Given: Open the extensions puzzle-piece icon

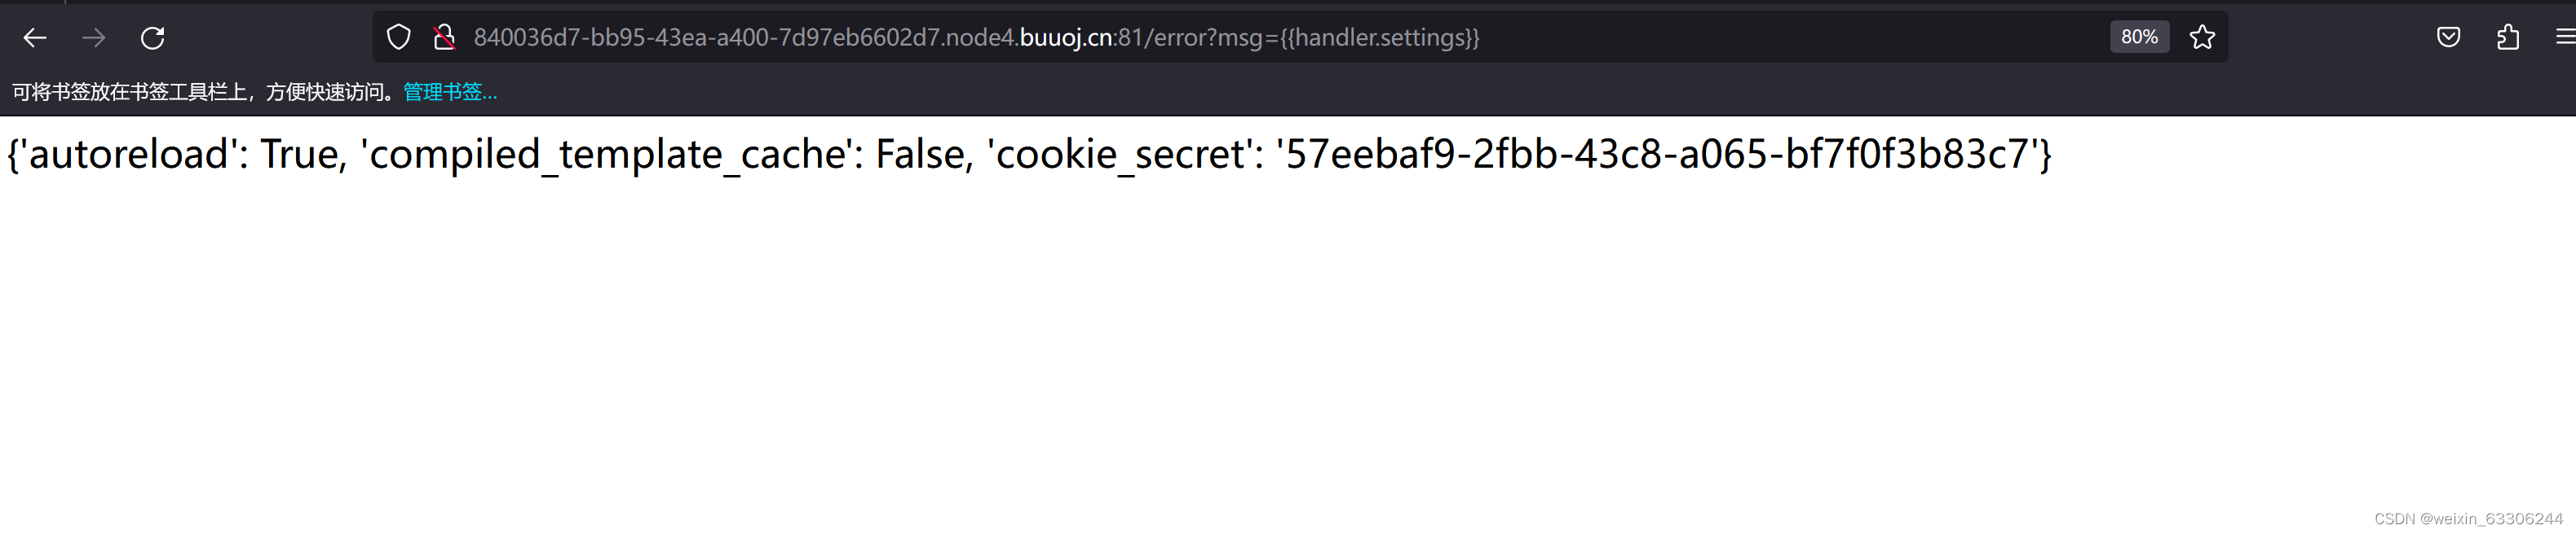Looking at the screenshot, I should pyautogui.click(x=2507, y=37).
